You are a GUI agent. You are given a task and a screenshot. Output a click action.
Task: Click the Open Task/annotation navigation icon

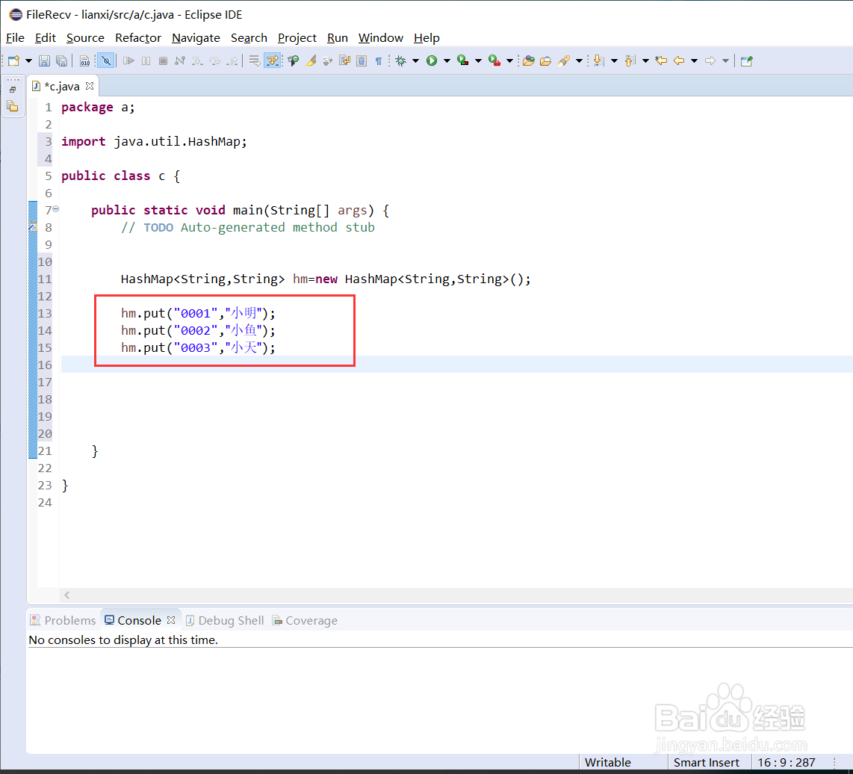coord(344,61)
